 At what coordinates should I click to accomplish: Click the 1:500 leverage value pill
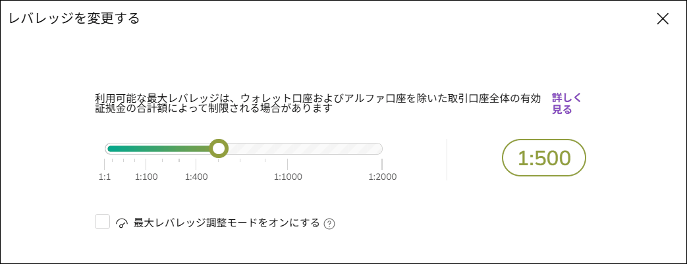click(544, 158)
